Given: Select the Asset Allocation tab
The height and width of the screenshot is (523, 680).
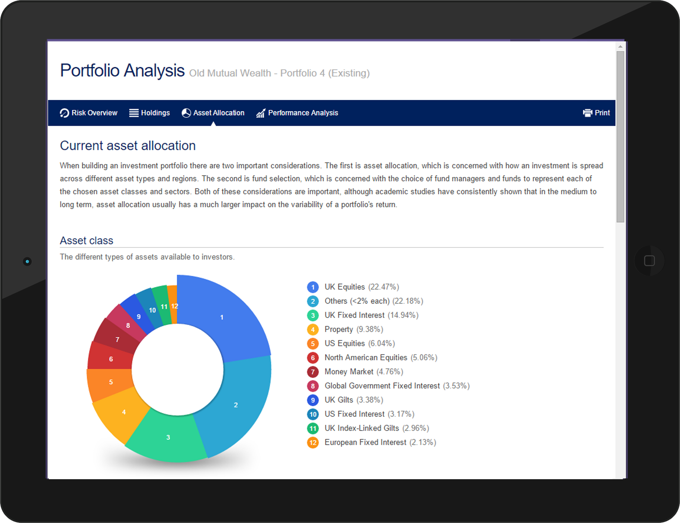Looking at the screenshot, I should coord(213,113).
